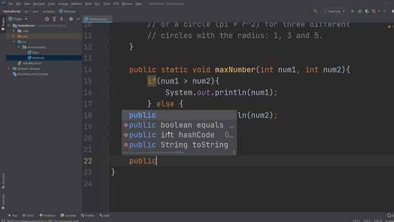This screenshot has height=222, width=394.
Task: Run the Methods configuration with green play
Action: click(353, 11)
